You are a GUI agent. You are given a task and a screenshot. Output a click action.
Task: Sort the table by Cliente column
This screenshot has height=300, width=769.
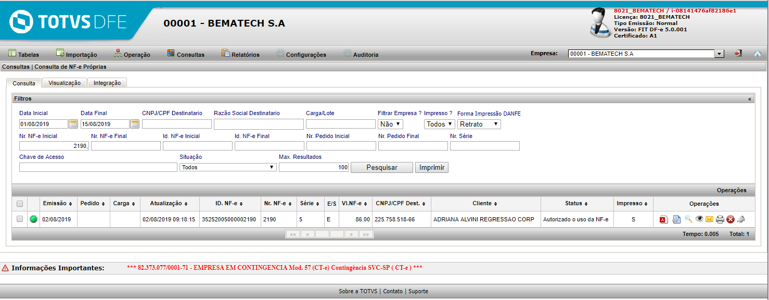485,204
